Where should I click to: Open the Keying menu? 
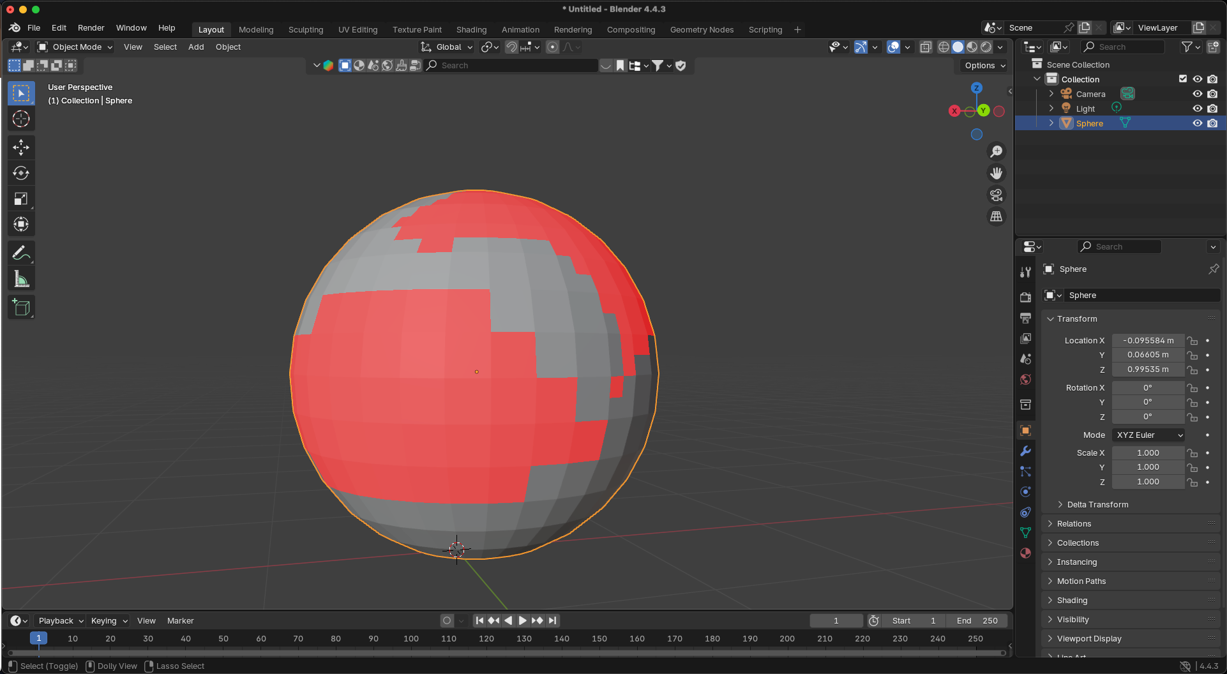[x=109, y=620]
